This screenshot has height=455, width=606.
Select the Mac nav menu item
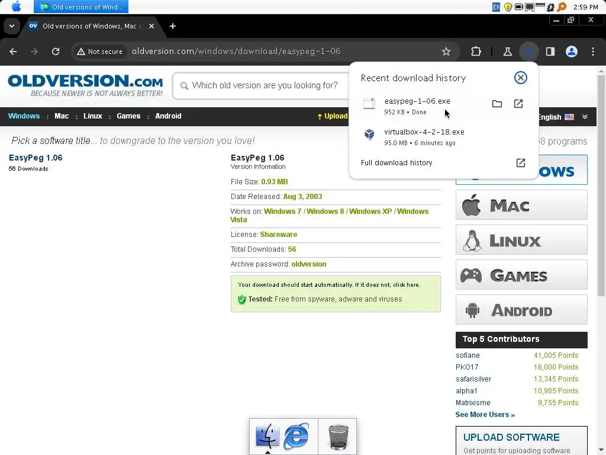tap(62, 116)
